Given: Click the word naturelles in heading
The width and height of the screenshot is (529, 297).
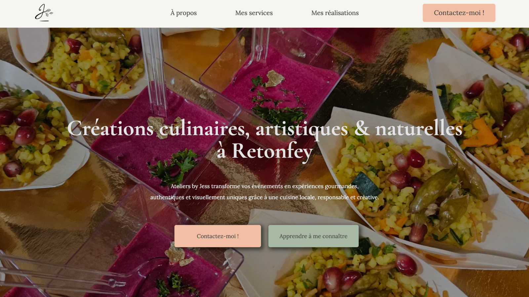Looking at the screenshot, I should coord(419,129).
